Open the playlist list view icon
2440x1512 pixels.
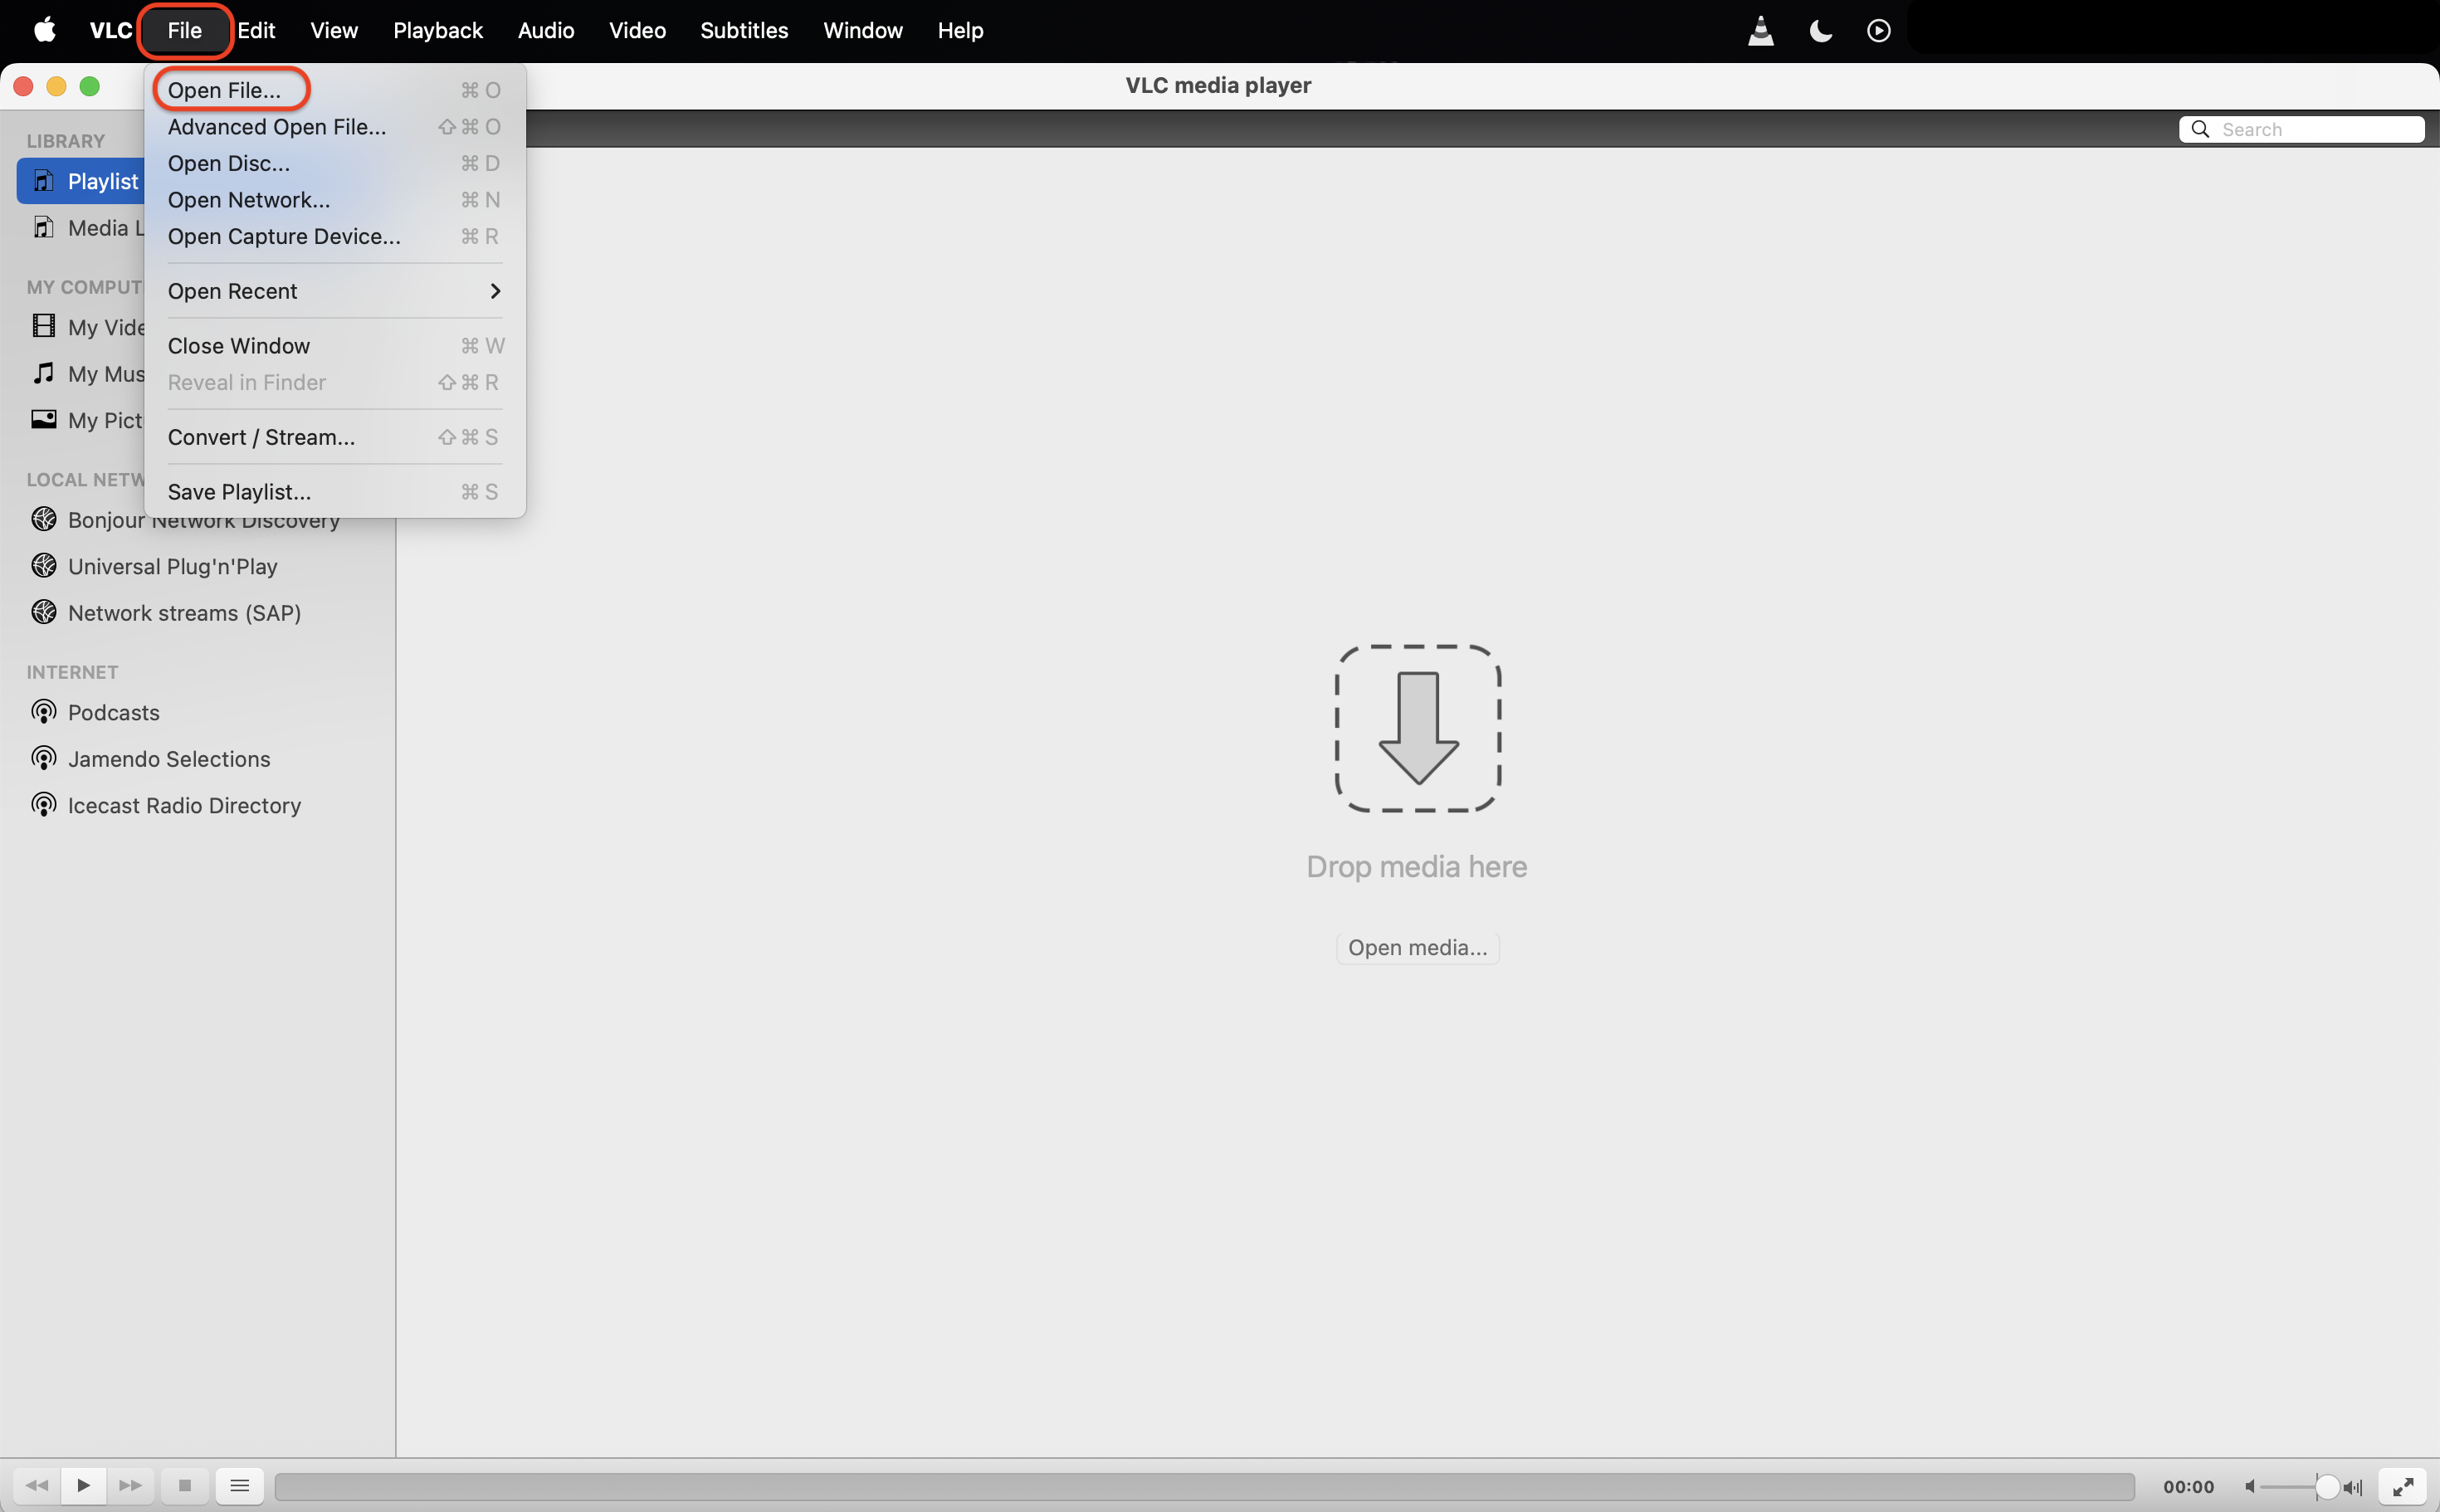tap(238, 1486)
